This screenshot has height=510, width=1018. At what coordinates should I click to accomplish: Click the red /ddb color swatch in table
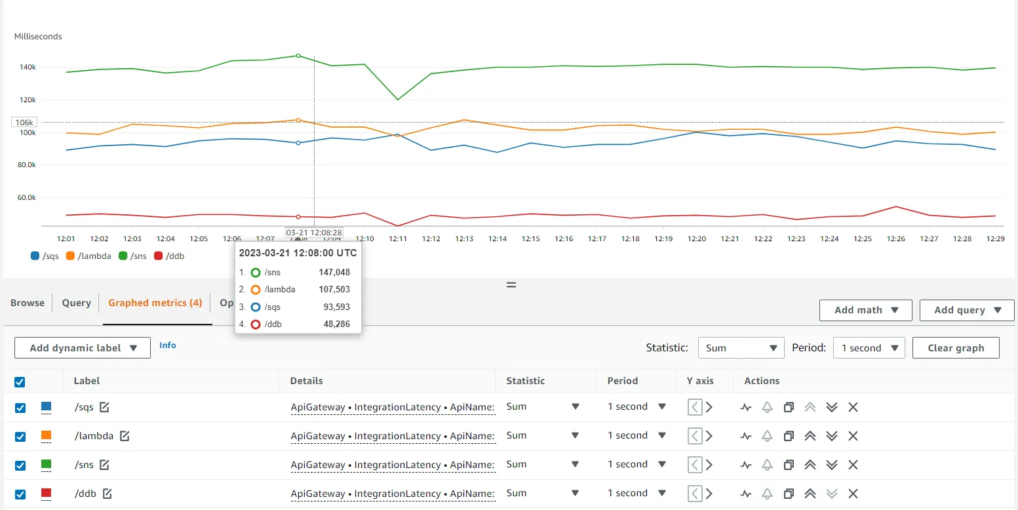point(46,494)
